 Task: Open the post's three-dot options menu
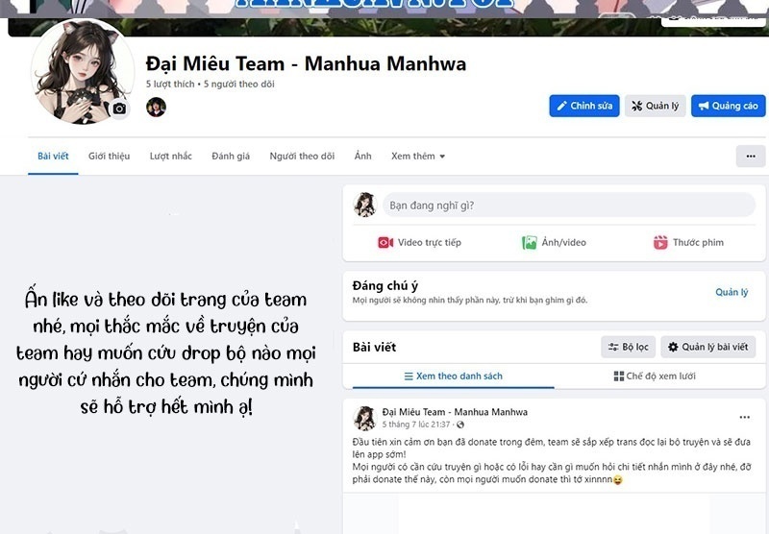coord(744,418)
